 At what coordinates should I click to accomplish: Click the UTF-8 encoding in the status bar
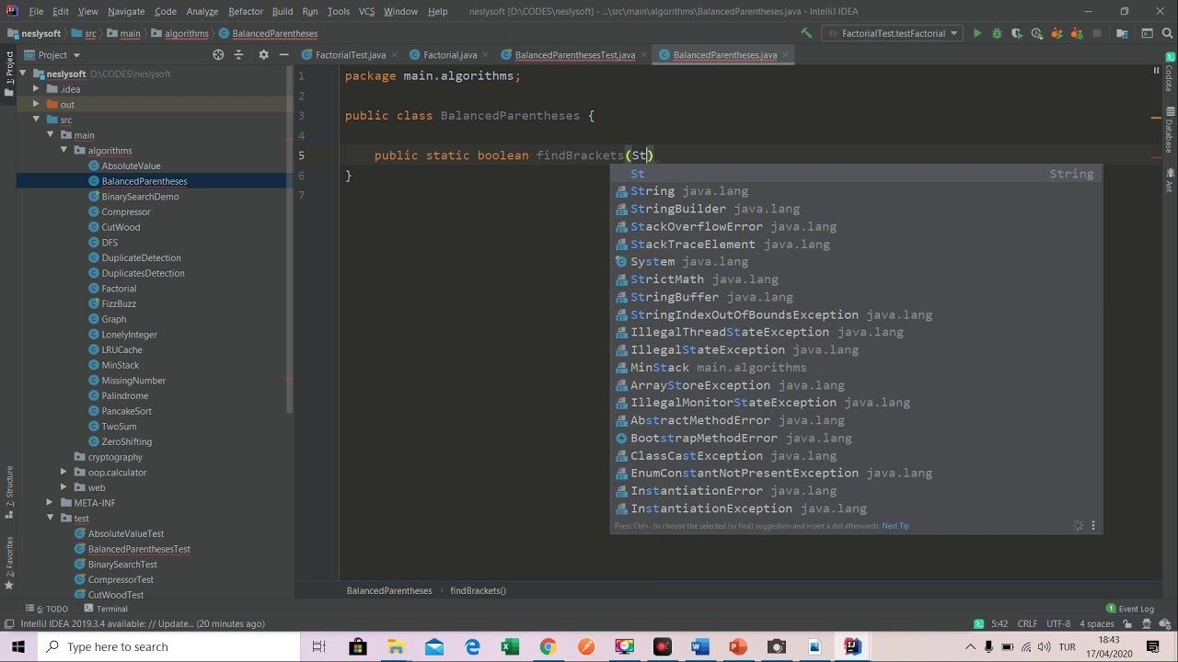click(x=1058, y=623)
